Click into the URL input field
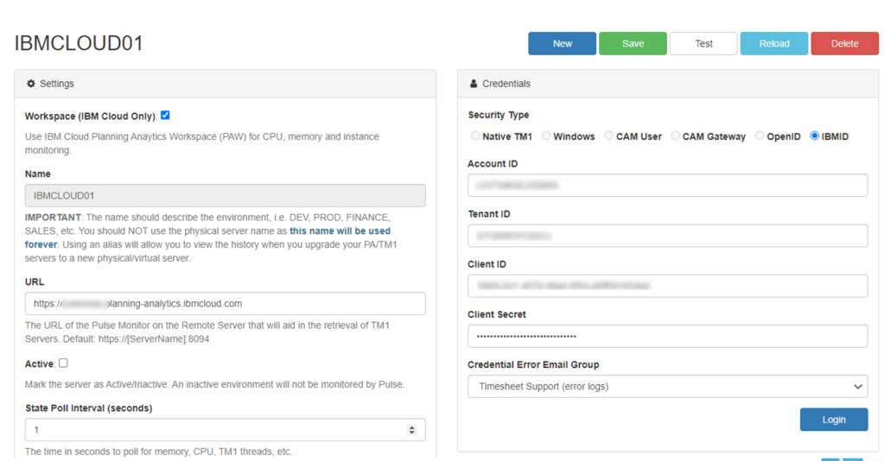This screenshot has height=461, width=885. (x=225, y=304)
